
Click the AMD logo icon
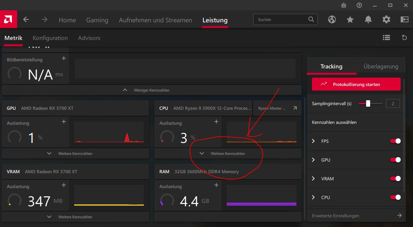(x=8, y=19)
